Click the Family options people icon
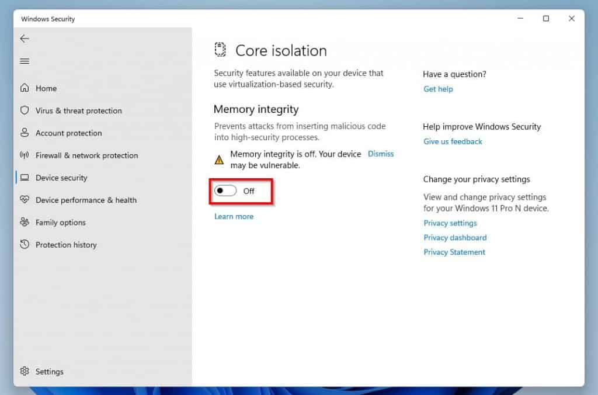The image size is (598, 395). 25,222
